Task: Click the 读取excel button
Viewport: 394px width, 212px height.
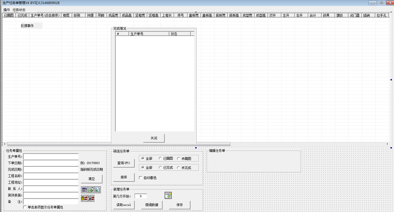Action: 124,205
